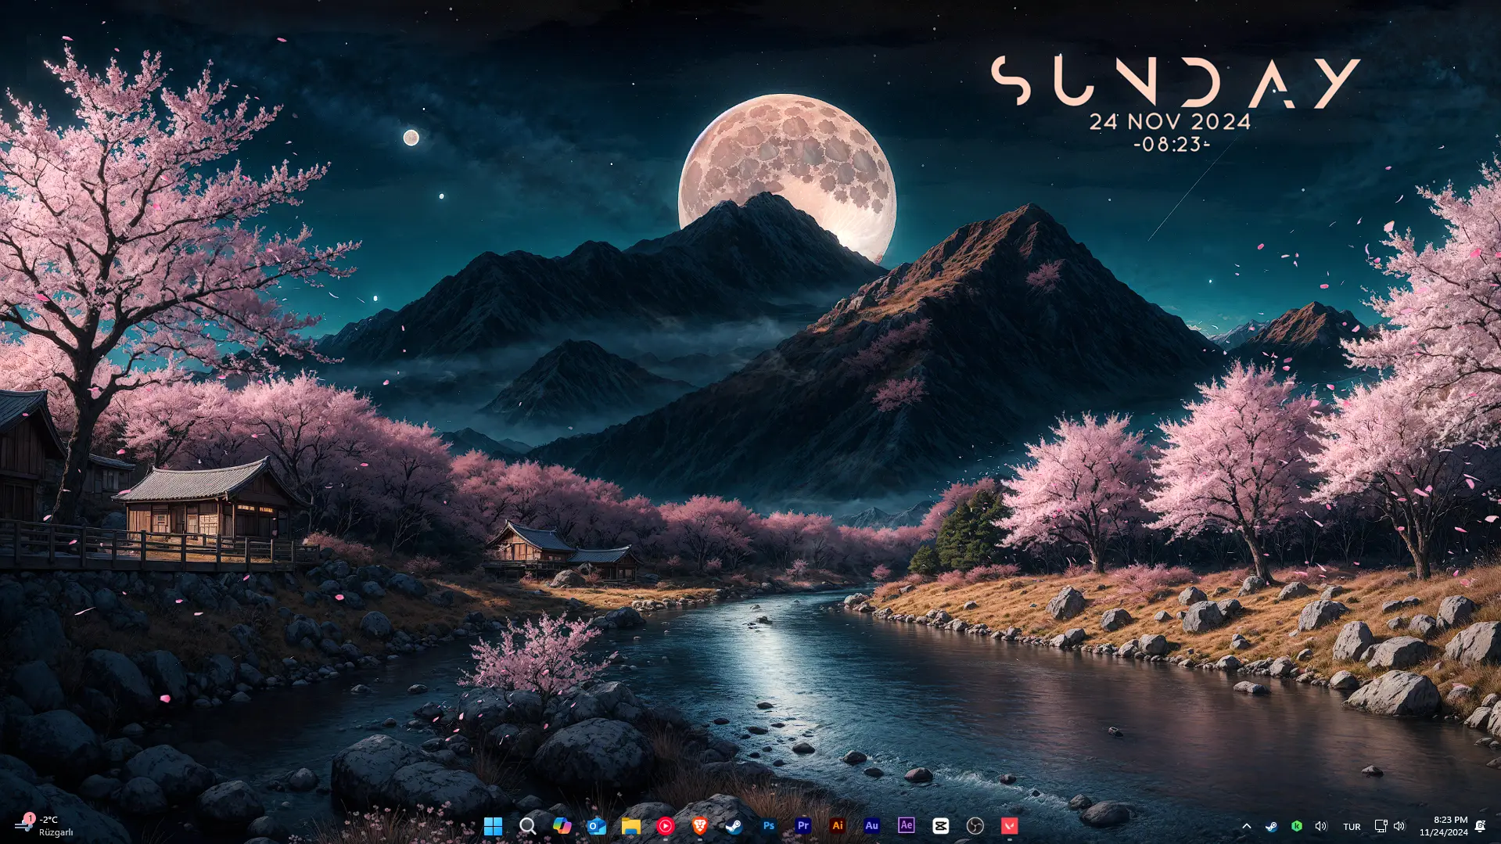
Task: Launch Adobe Premiere Pro
Action: pos(803,826)
